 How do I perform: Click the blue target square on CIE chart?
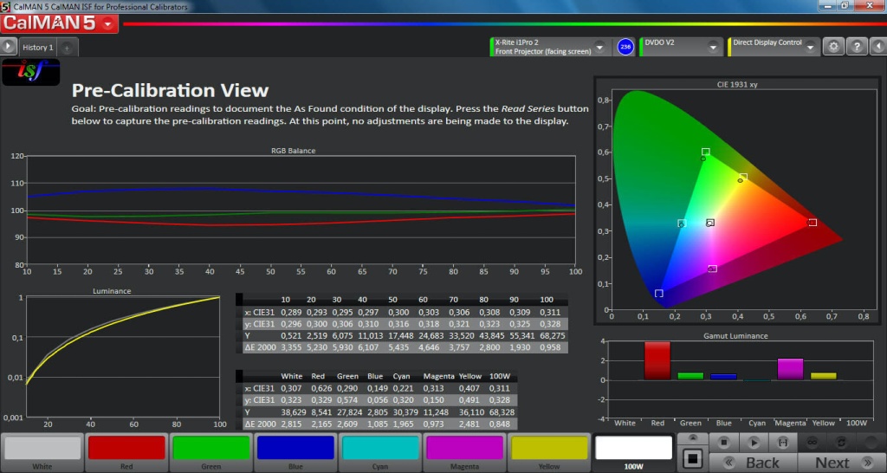tap(658, 293)
